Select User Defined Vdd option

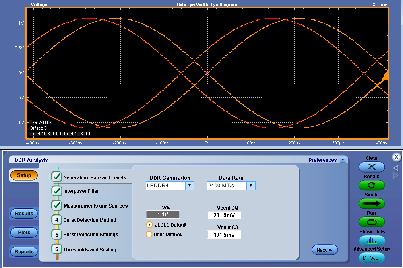click(x=149, y=235)
